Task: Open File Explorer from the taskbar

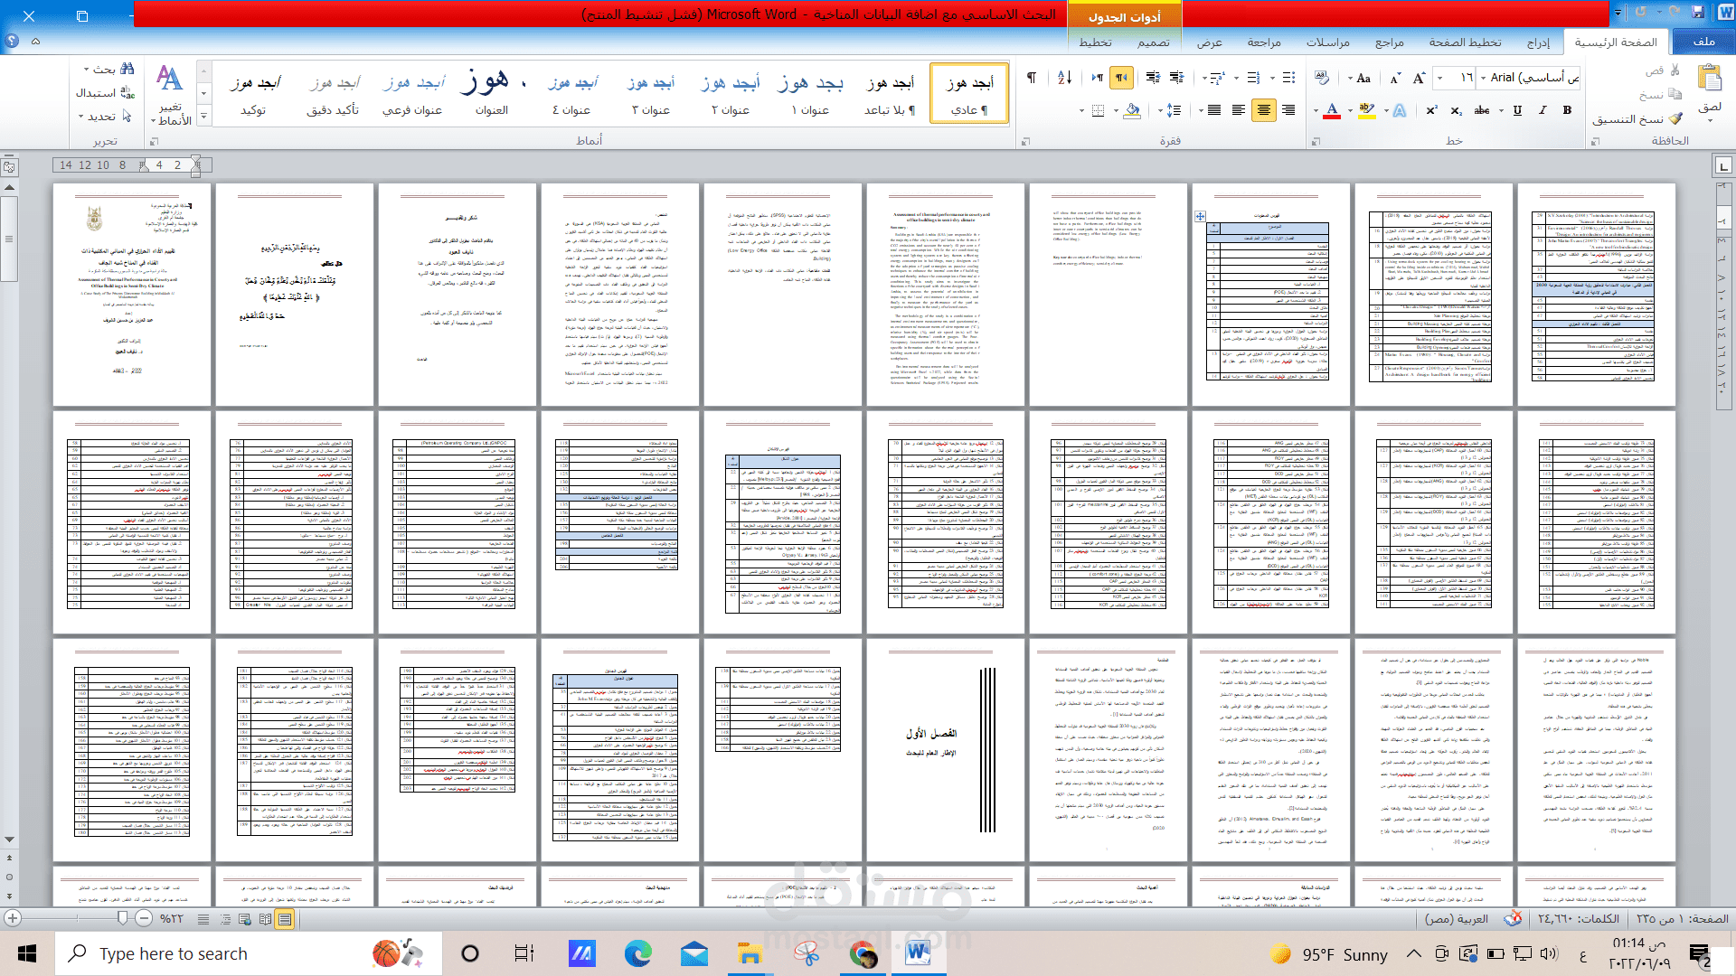Action: click(750, 953)
